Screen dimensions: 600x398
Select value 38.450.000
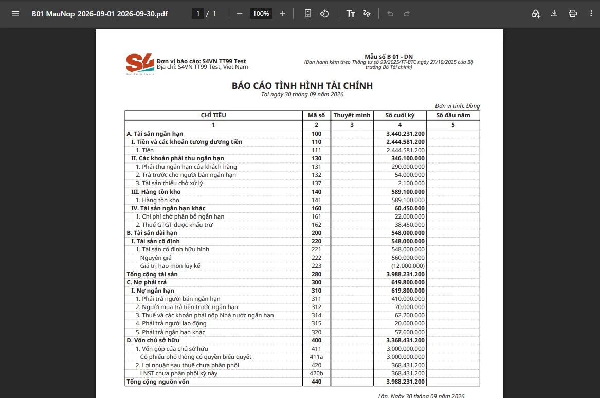409,225
